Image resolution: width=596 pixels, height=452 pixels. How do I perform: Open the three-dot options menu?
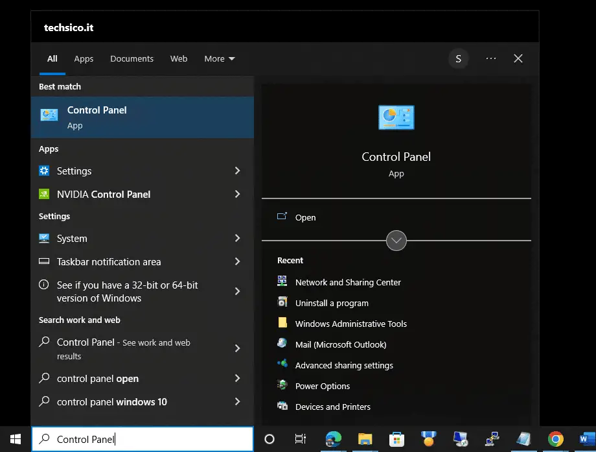pos(490,58)
